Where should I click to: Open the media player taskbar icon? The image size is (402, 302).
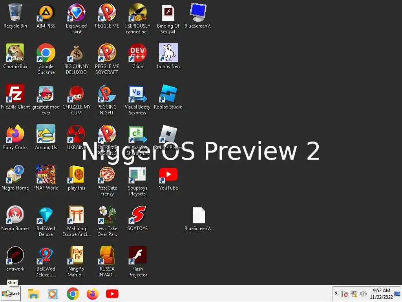pyautogui.click(x=53, y=293)
